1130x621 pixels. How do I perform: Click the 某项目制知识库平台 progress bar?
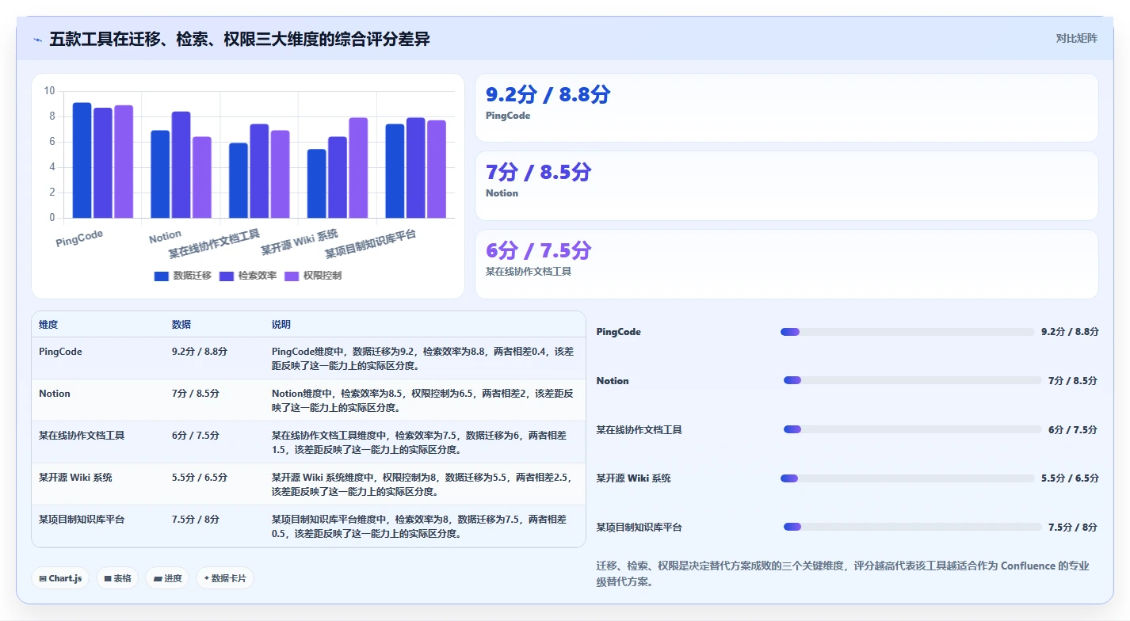click(912, 527)
